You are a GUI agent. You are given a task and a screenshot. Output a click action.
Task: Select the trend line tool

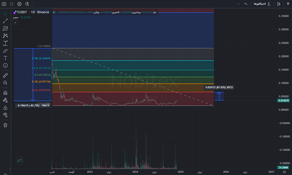tap(6, 21)
